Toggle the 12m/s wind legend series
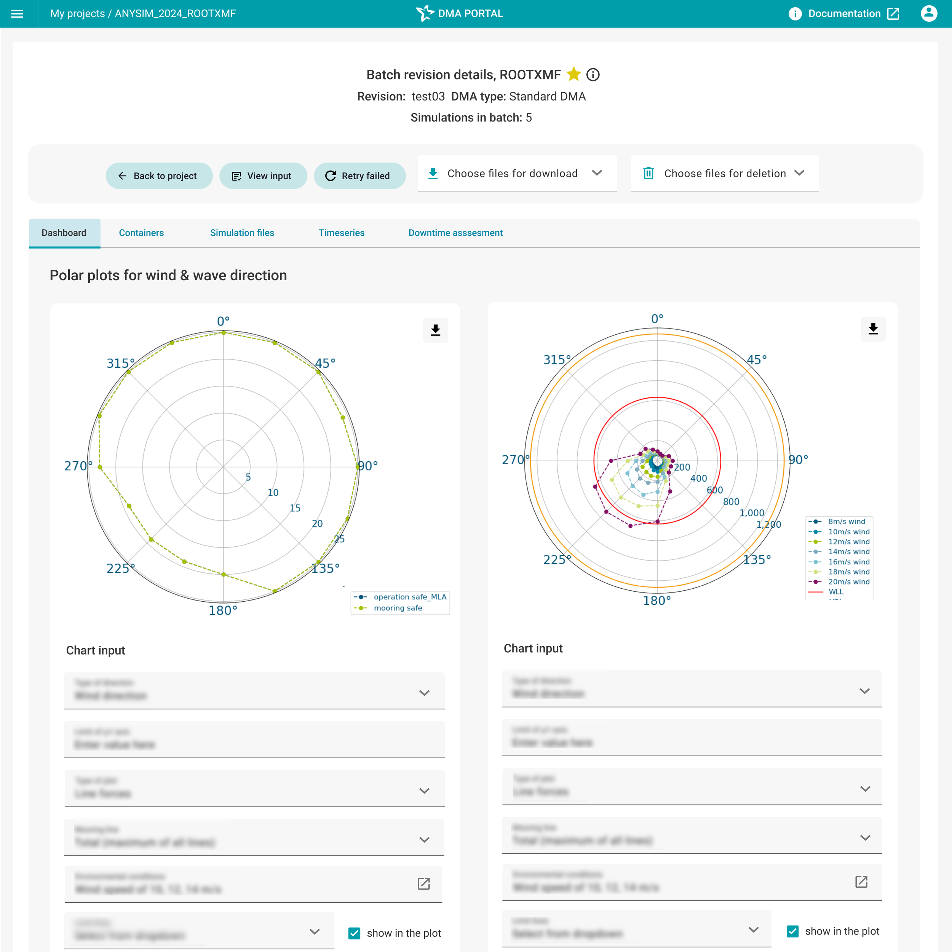The image size is (952, 952). tap(839, 541)
